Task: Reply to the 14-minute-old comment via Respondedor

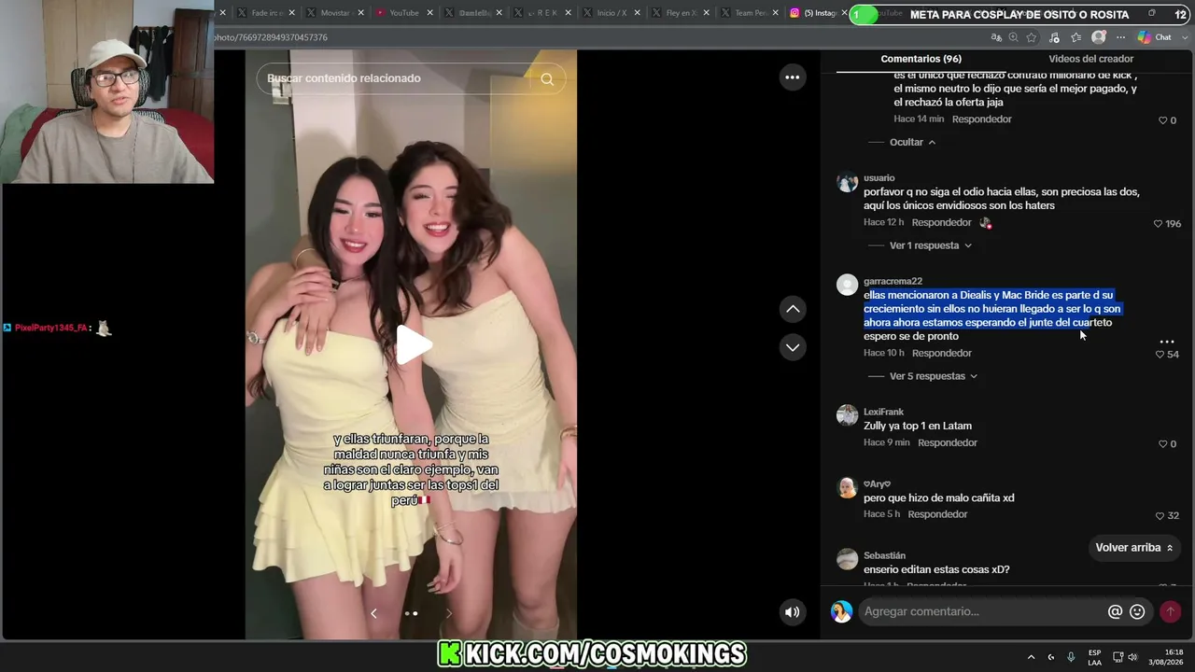Action: [982, 119]
